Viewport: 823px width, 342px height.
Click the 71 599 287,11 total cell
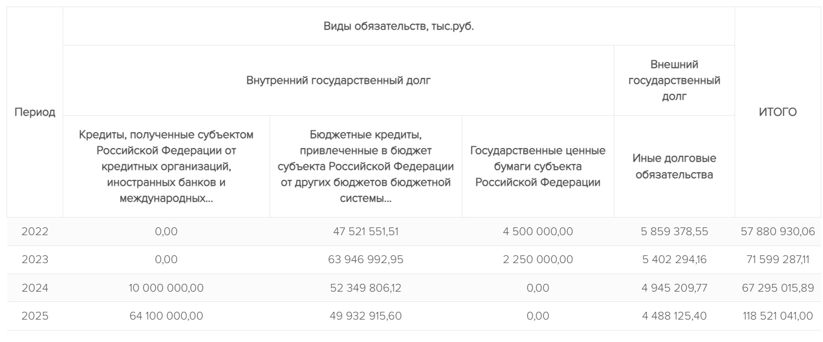point(777,260)
